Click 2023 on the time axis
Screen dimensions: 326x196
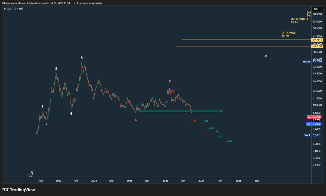[x=59, y=181]
